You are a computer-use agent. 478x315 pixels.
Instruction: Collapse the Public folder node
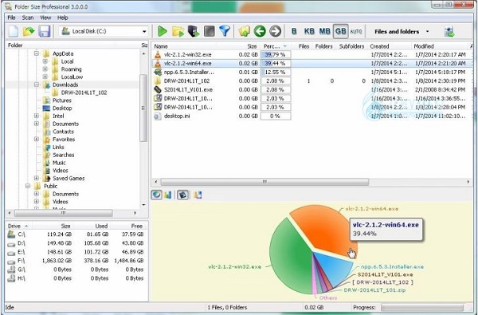pos(28,186)
